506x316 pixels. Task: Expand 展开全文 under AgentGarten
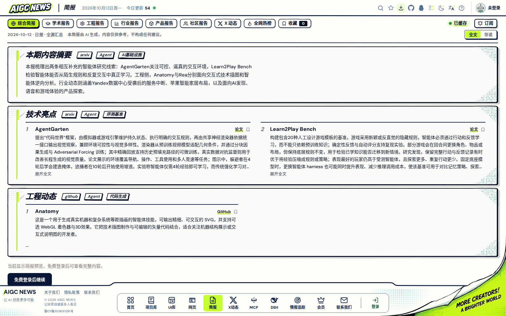click(43, 174)
